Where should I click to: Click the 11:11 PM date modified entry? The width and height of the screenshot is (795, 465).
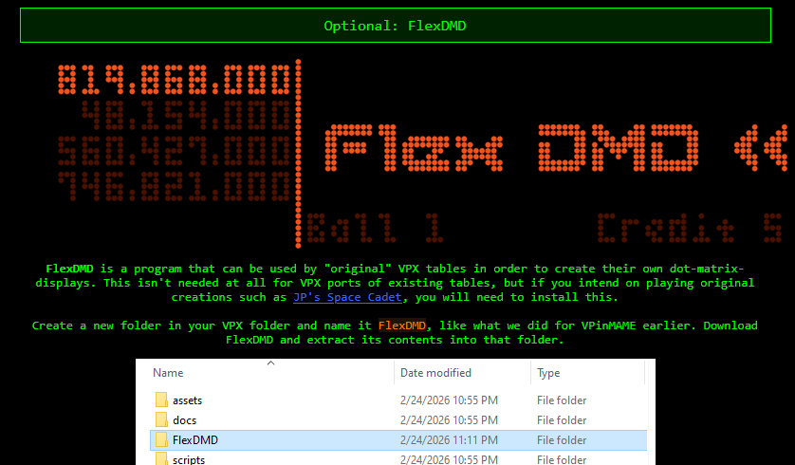point(448,440)
